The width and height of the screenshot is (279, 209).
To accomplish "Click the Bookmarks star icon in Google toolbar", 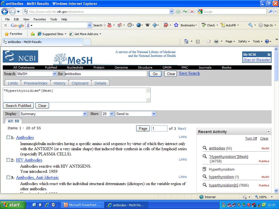I will click(x=176, y=25).
